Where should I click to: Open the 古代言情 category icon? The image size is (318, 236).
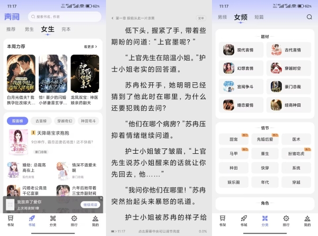(276, 50)
